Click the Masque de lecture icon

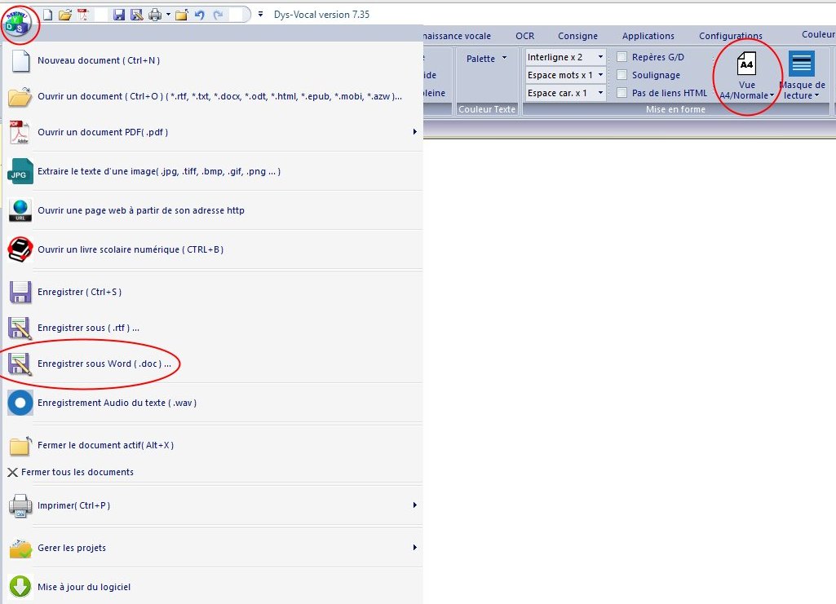(x=801, y=64)
